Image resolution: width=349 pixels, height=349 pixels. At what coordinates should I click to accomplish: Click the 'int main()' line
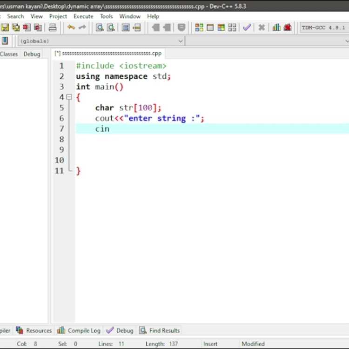click(x=100, y=87)
